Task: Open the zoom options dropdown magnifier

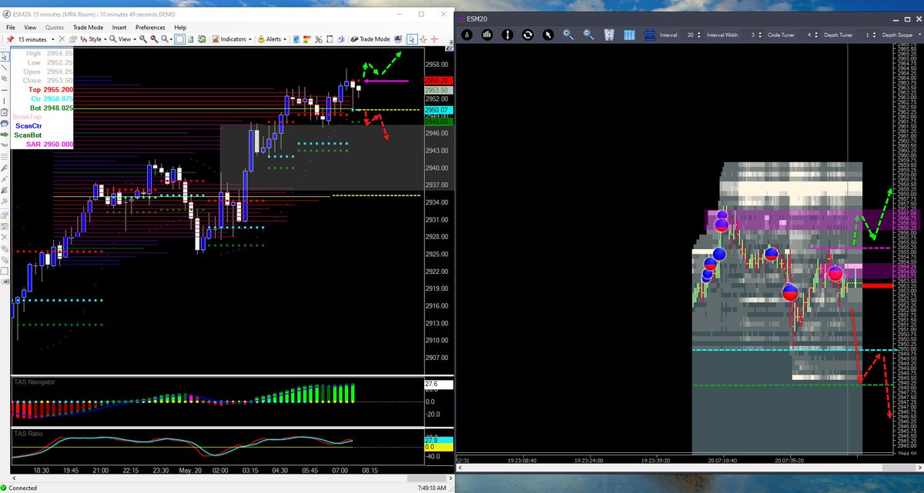Action: [166, 38]
